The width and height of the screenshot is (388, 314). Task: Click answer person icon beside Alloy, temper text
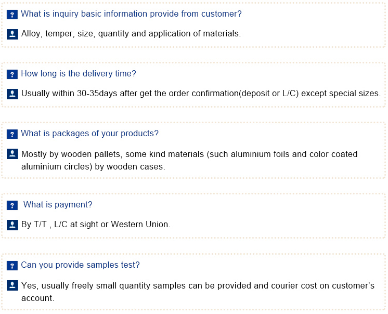pos(12,34)
